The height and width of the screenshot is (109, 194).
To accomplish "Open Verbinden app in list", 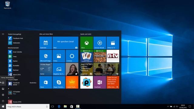I will point(22,43).
